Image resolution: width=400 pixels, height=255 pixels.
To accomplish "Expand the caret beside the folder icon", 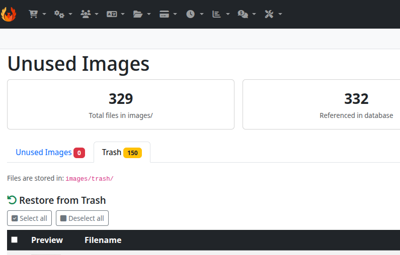I will (149, 14).
